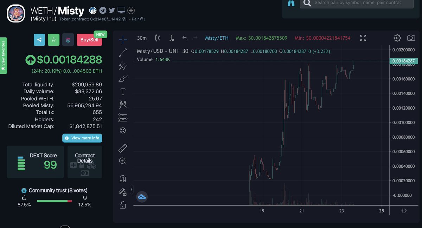422x228 pixels.
Task: Toggle stay in drawing mode
Action: 123,191
